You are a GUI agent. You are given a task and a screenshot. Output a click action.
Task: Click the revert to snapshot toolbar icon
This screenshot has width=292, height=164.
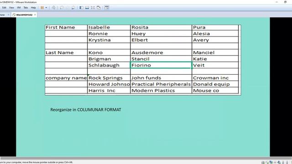pyautogui.click(x=68, y=8)
